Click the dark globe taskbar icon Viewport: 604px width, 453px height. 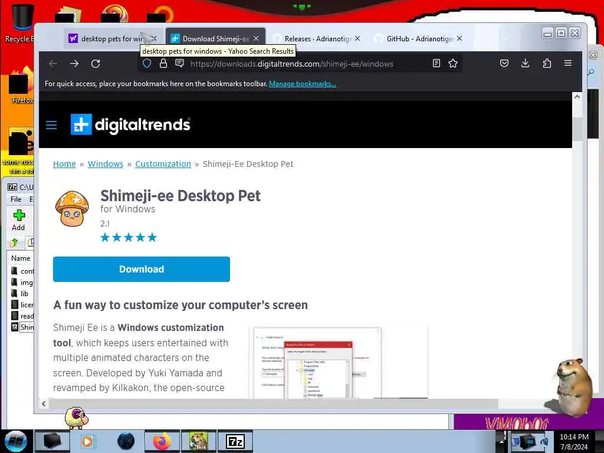tap(126, 441)
